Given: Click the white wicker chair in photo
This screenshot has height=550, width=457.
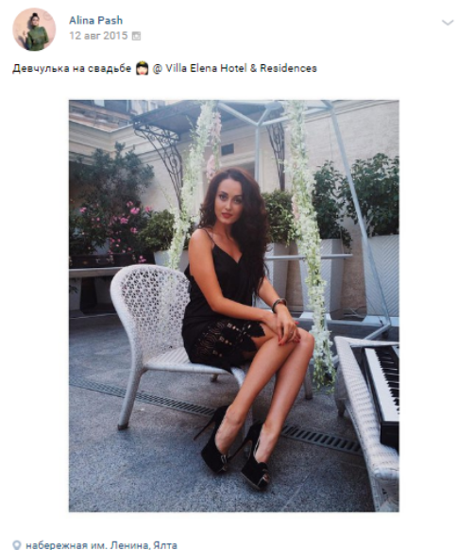Looking at the screenshot, I should (x=155, y=333).
